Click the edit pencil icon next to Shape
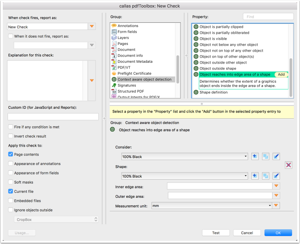The height and width of the screenshot is (244, 300). point(276,176)
